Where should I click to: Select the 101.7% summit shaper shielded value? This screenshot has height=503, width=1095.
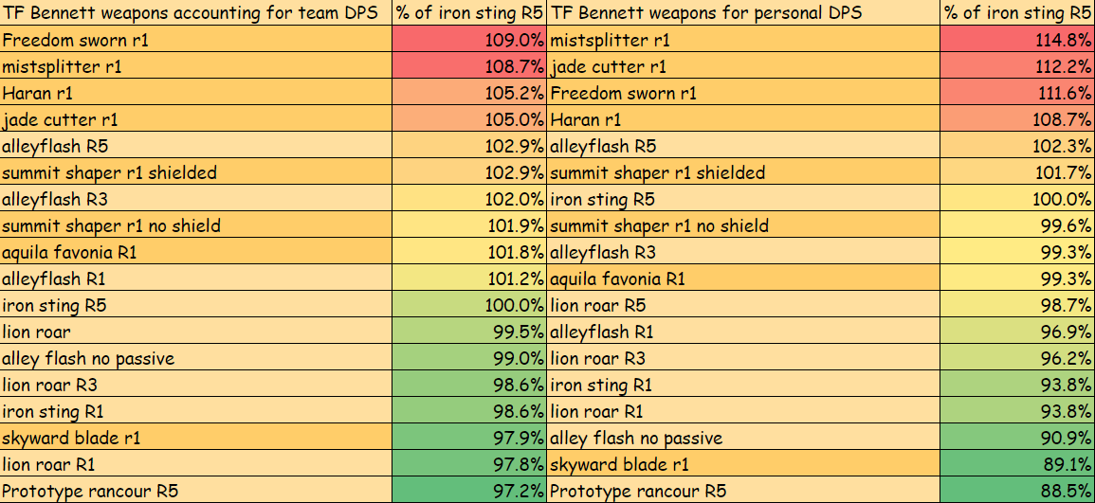(x=1016, y=172)
